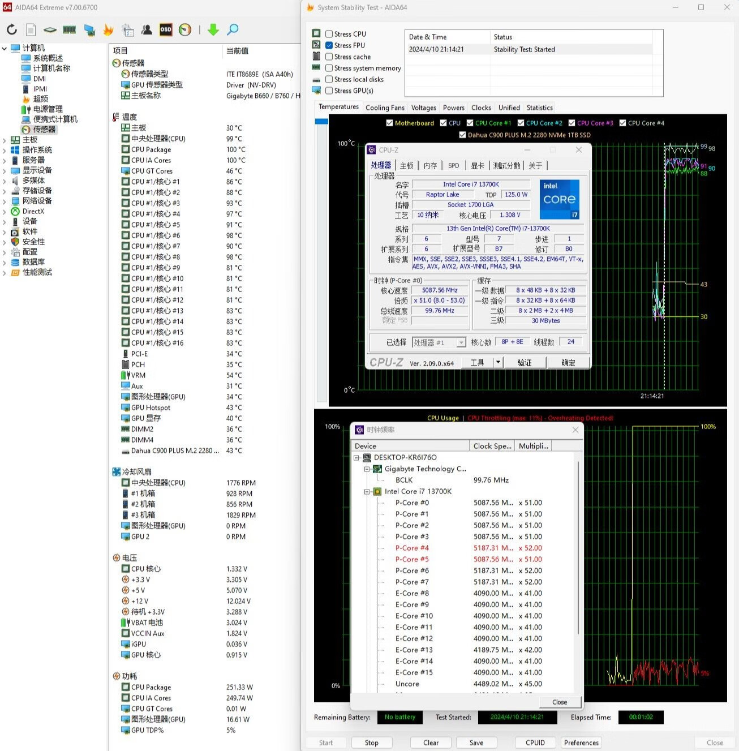Expand the 主板 tree node
This screenshot has width=739, height=751.
click(5, 140)
